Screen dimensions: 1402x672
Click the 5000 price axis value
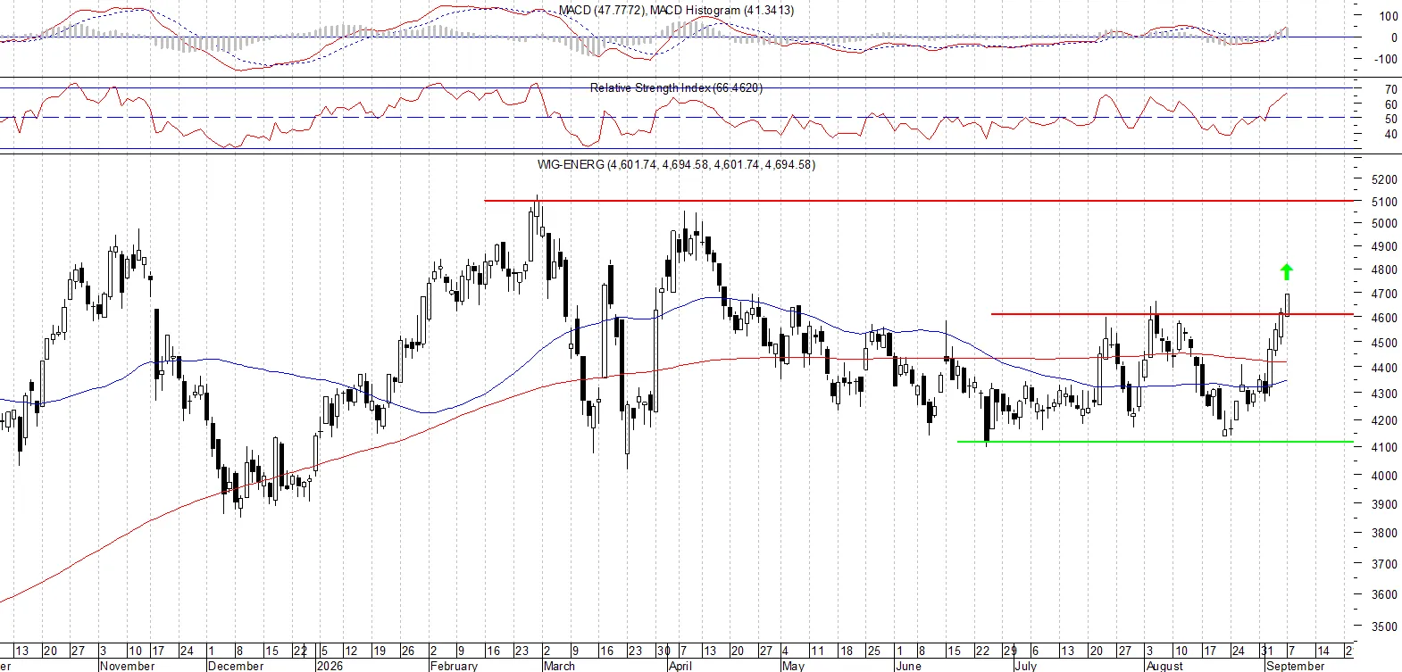1384,224
